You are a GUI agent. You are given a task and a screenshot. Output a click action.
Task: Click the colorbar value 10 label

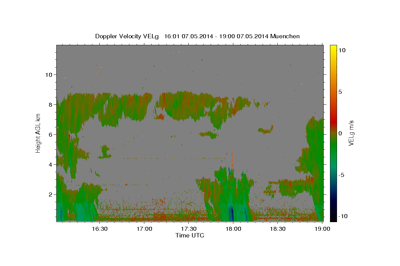(342, 50)
